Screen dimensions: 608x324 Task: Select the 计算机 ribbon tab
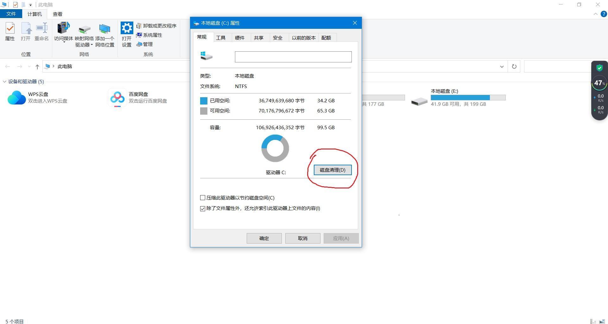[35, 14]
